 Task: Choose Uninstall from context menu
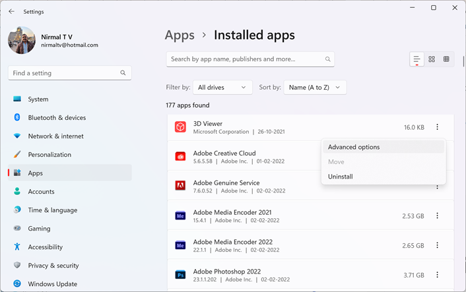click(x=383, y=177)
